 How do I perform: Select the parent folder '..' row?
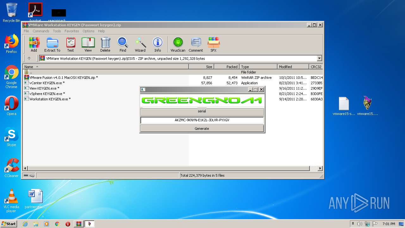[x=173, y=72]
